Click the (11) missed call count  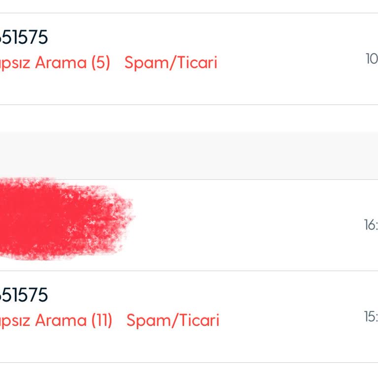pos(101,320)
